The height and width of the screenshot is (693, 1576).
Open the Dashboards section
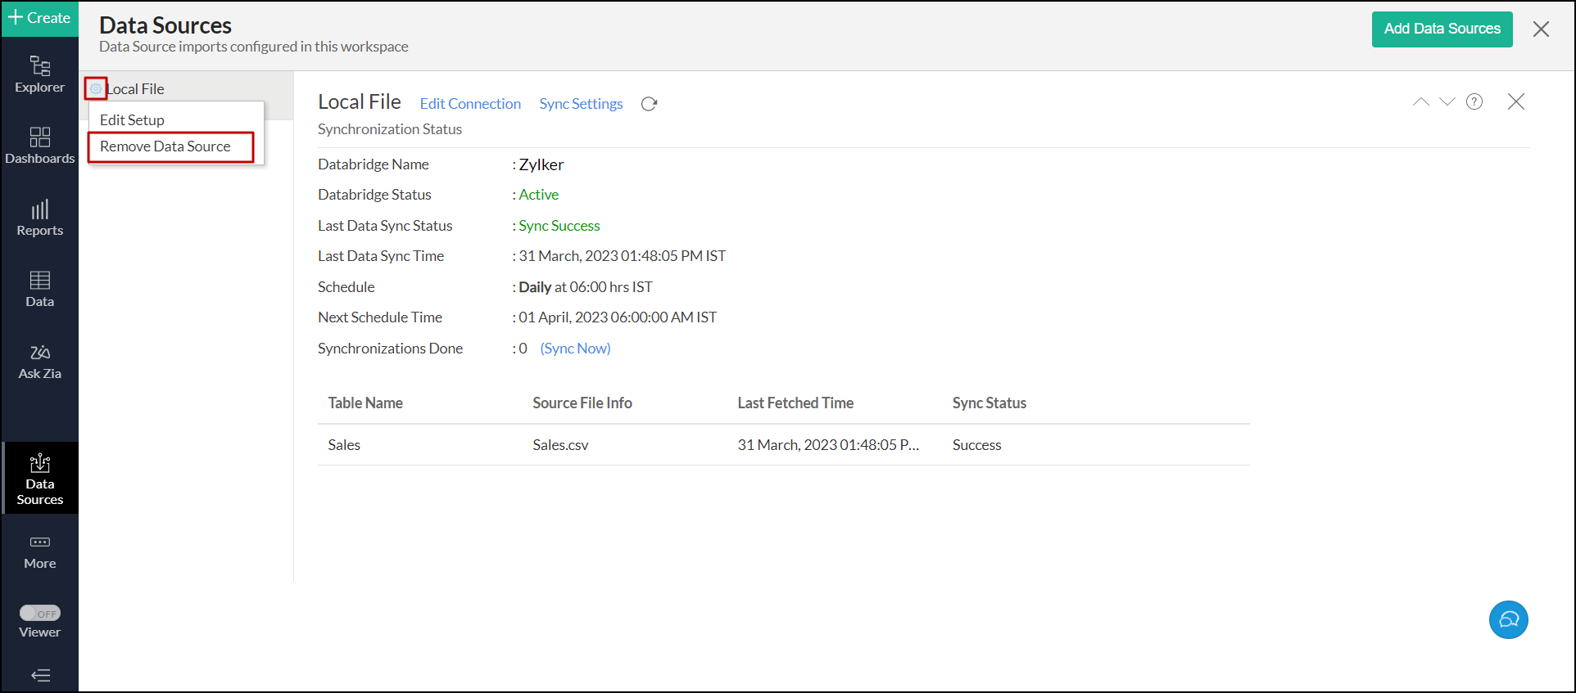click(x=39, y=145)
